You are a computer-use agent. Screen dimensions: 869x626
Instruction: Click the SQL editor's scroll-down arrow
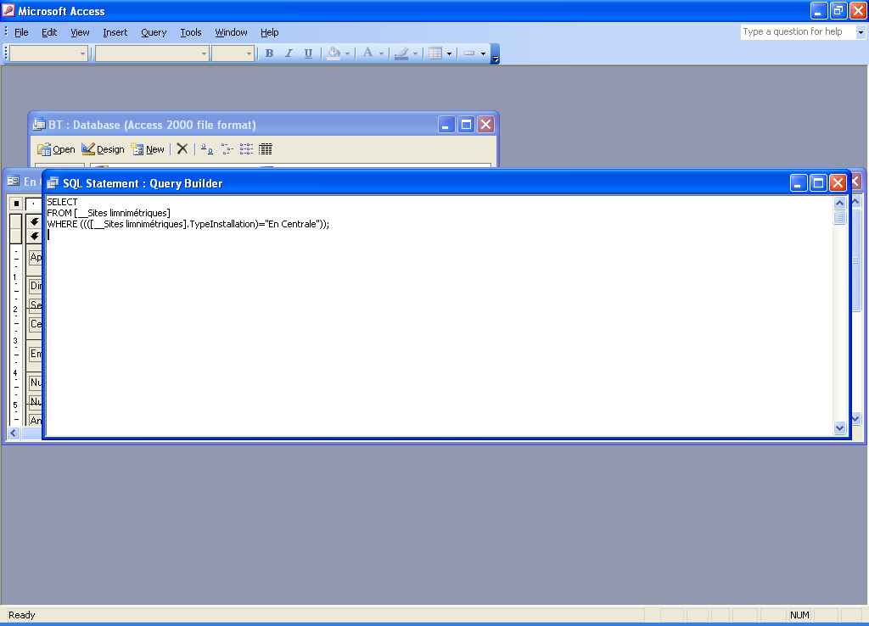(839, 428)
